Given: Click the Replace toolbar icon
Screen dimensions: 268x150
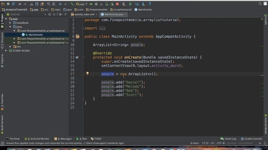Looking at the screenshot, I should tap(54, 4).
